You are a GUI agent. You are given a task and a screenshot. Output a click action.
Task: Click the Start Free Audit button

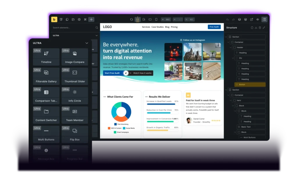[x=112, y=73]
